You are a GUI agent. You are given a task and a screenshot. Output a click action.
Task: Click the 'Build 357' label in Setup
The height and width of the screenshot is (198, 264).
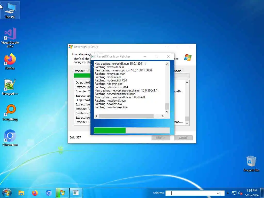[x=75, y=137]
